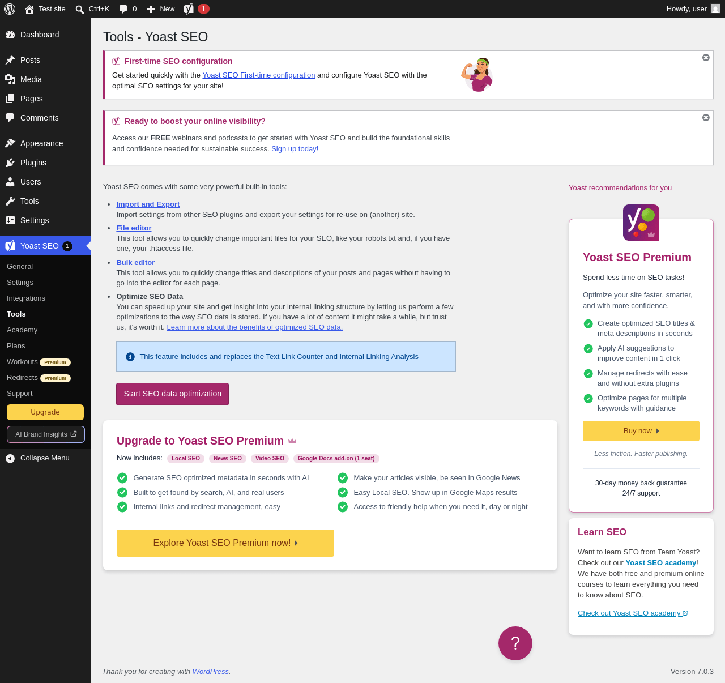Dismiss the First-time SEO configuration notice
The image size is (725, 683).
click(706, 58)
